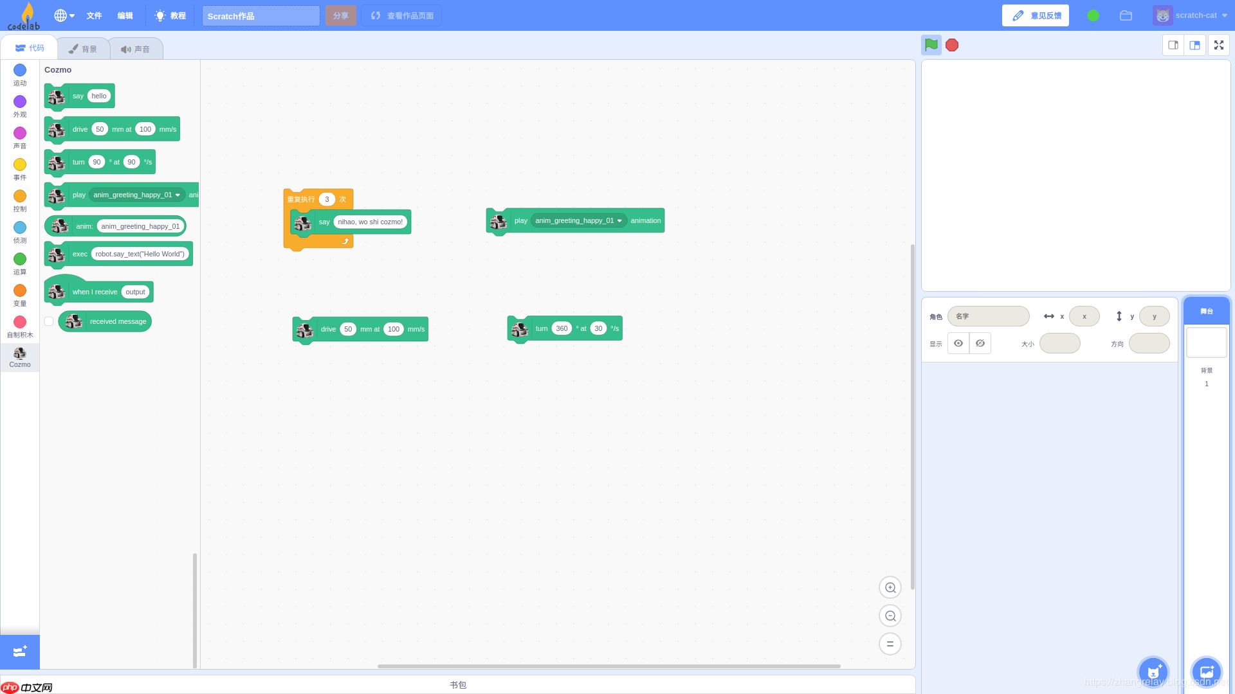Open the anim_greeting_happy_01 animation dropdown
The image size is (1235, 694).
(x=619, y=220)
